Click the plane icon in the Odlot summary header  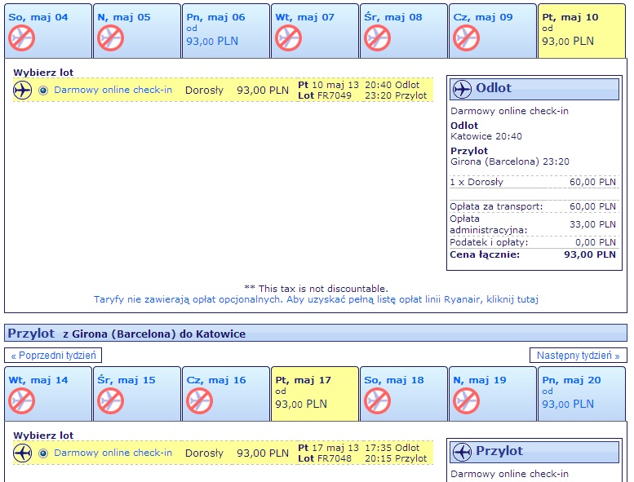(x=462, y=89)
